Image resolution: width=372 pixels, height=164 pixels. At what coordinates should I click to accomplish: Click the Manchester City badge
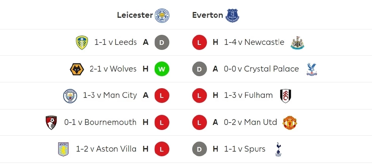click(x=70, y=96)
